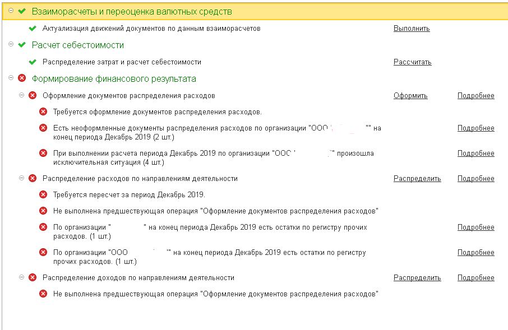This screenshot has width=508, height=330.
Task: Click the 'Выполнить' link
Action: pos(412,29)
